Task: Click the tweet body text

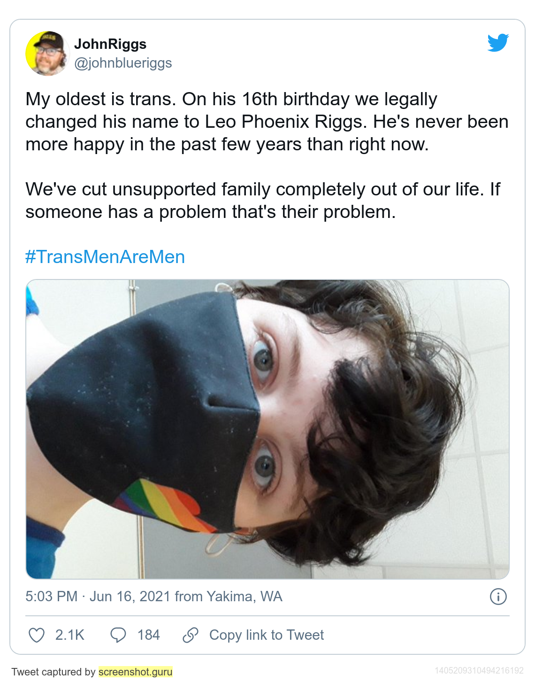Action: [267, 155]
